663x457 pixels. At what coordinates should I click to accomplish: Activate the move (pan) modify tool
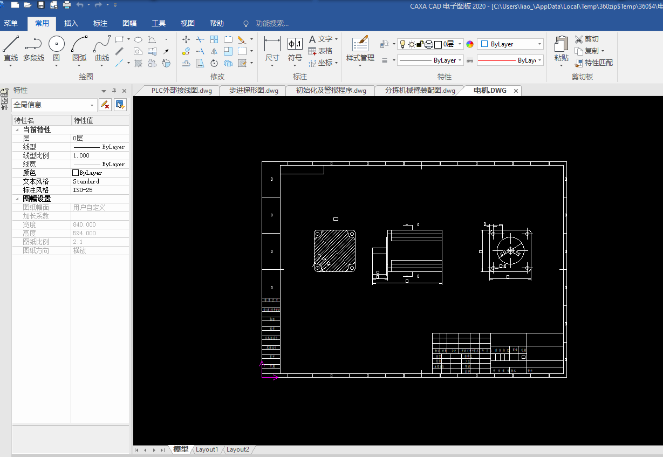[186, 39]
